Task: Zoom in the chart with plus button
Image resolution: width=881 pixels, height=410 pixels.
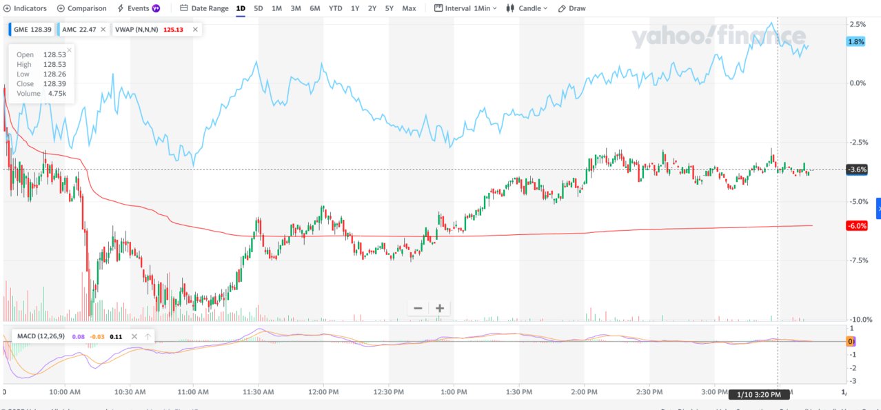Action: (x=439, y=308)
